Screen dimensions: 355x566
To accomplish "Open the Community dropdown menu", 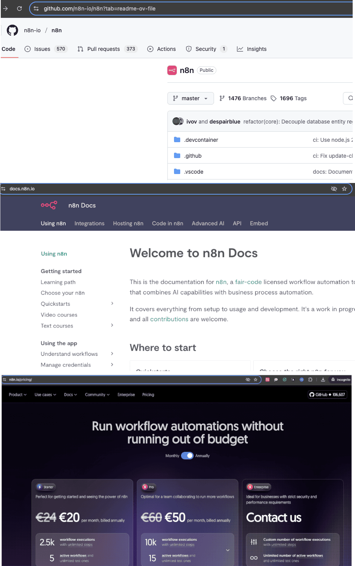I will pyautogui.click(x=97, y=395).
